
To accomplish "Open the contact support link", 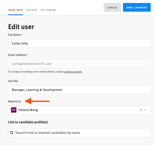I will (73, 72).
